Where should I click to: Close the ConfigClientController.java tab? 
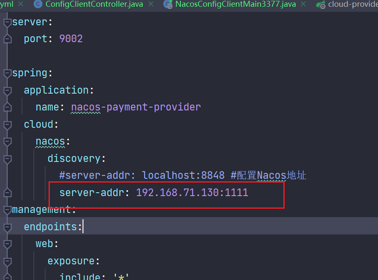tap(151, 4)
